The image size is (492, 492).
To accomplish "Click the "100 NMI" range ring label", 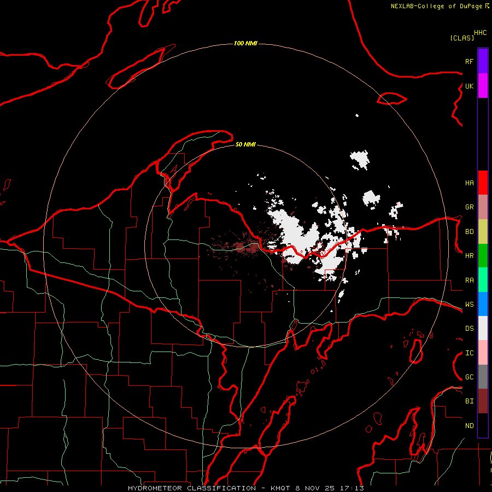I will point(245,43).
